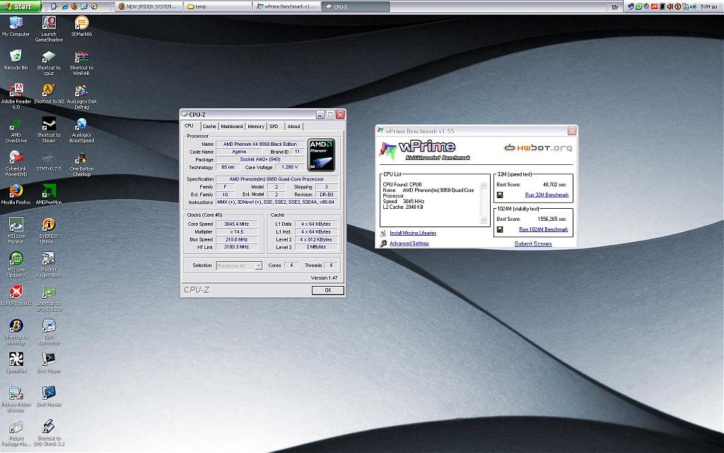
Task: Close the wPrime Benchmark window
Action: coord(571,131)
